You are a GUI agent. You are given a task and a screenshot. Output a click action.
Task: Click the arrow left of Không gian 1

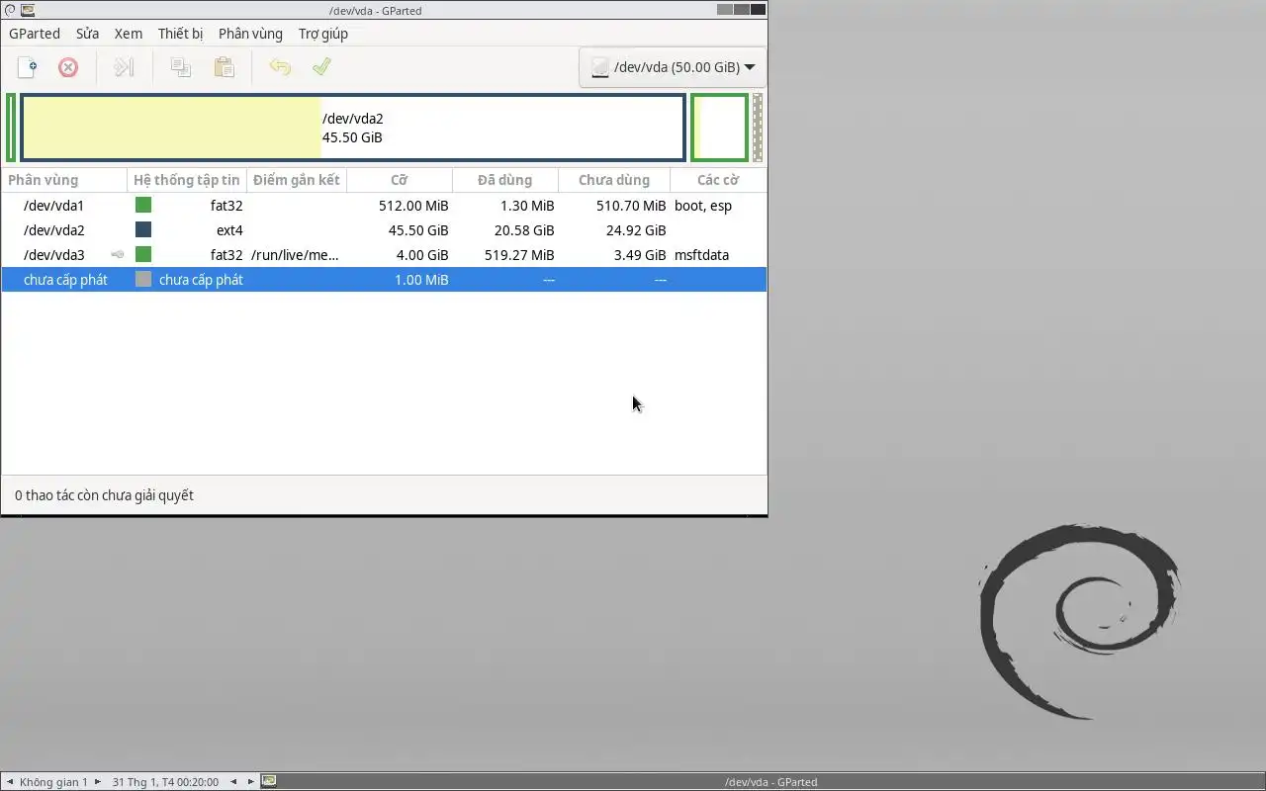click(10, 781)
